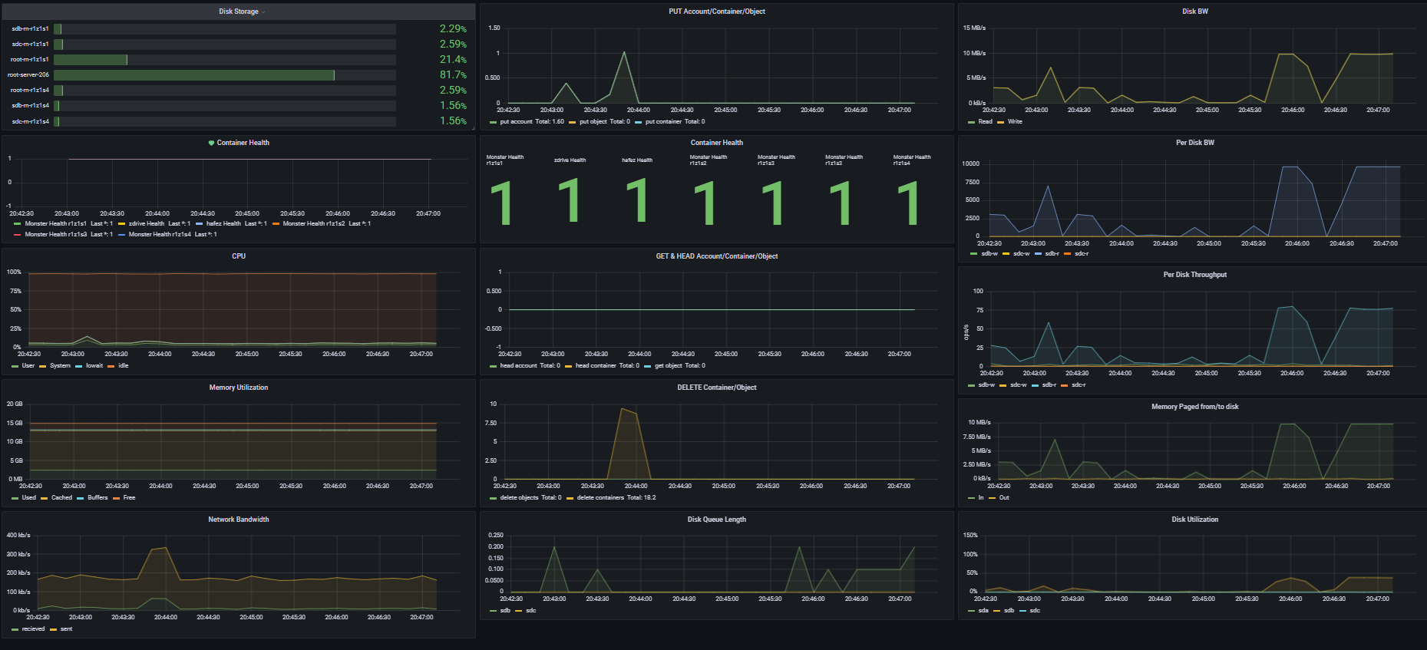Click the resize handle of Disk Storage panel
The width and height of the screenshot is (1427, 650).
pyautogui.click(x=473, y=128)
